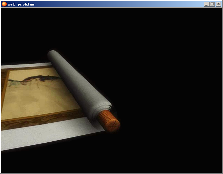This screenshot has width=223, height=174.
Task: Click the wooden scroll roller end
Action: coord(109,121)
